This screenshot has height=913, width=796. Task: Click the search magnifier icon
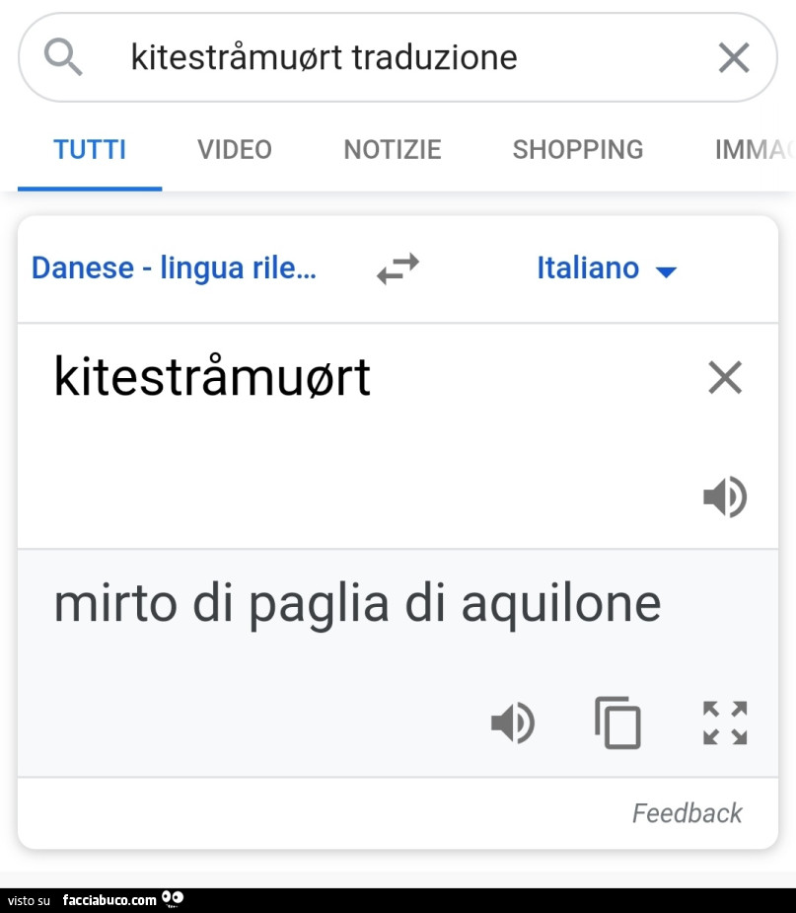[x=64, y=58]
